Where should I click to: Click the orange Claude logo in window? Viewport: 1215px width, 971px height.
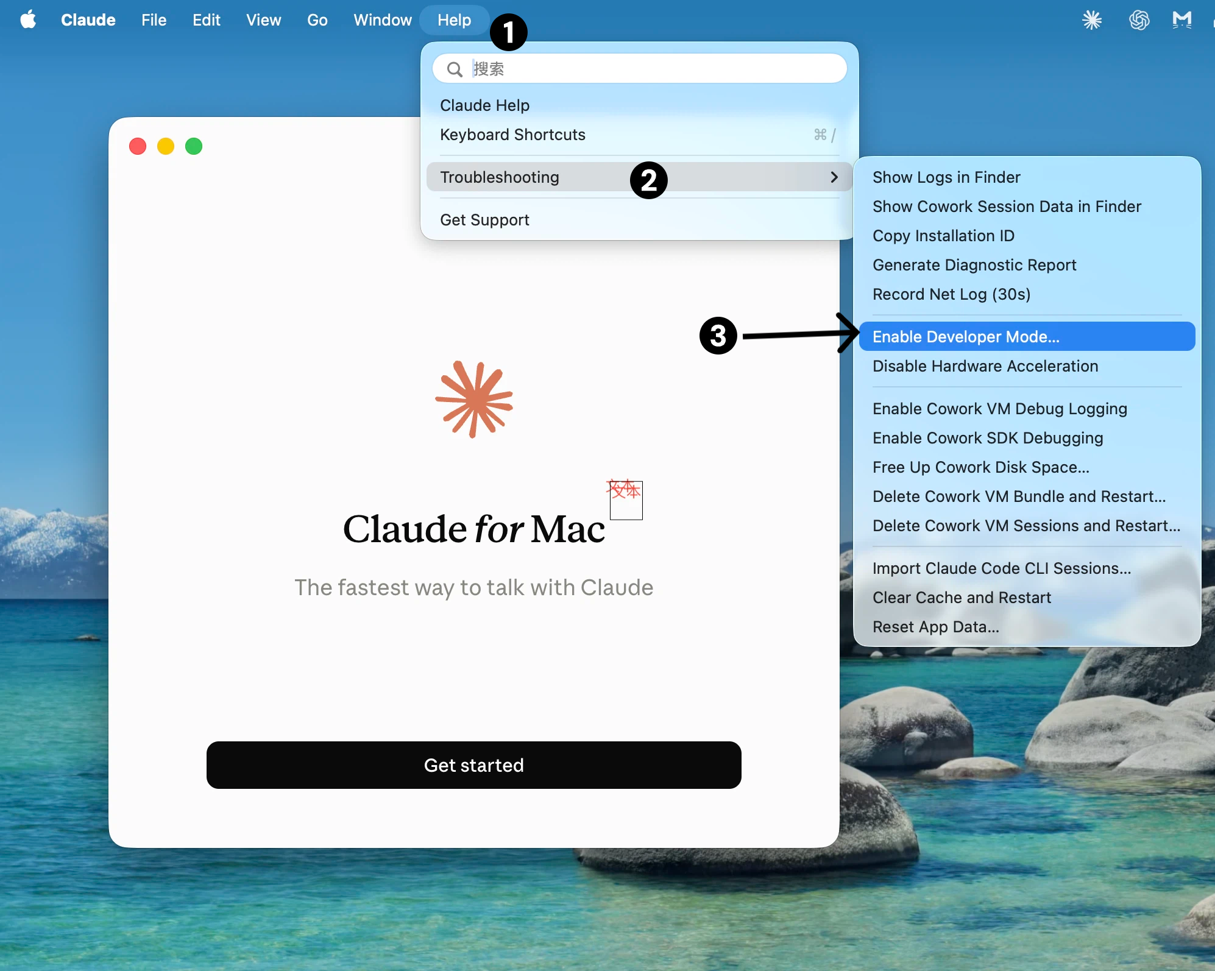pyautogui.click(x=474, y=400)
